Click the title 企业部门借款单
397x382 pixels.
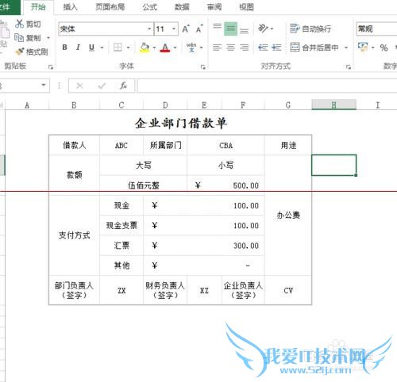pyautogui.click(x=181, y=123)
